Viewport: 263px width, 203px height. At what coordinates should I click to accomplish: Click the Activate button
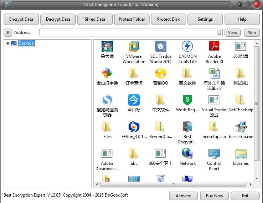[183, 196]
